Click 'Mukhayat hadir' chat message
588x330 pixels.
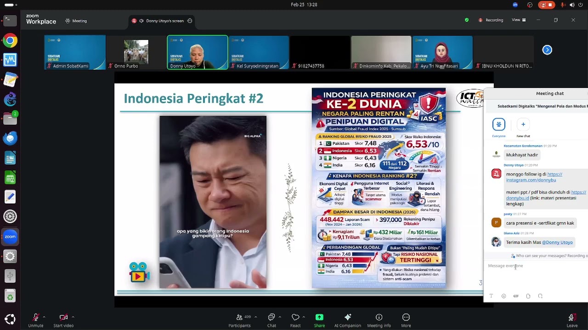point(522,155)
